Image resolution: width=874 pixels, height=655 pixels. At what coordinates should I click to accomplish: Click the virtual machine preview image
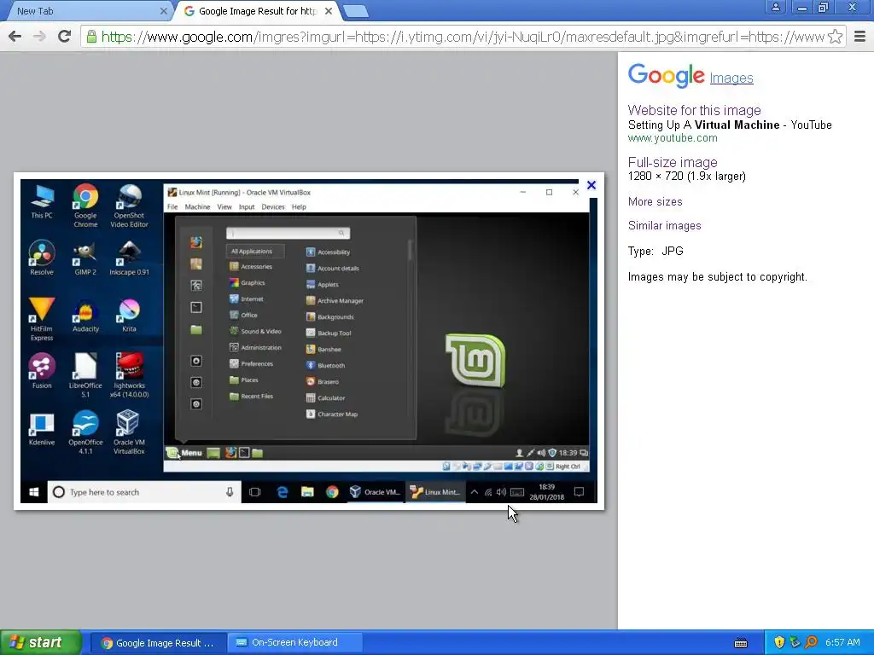[x=308, y=341]
